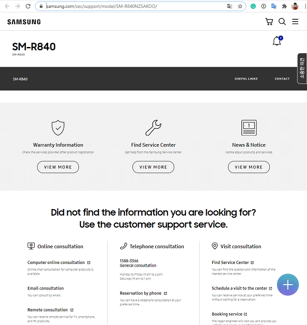Open the Computer online consultation link
The width and height of the screenshot is (307, 325).
(56, 263)
